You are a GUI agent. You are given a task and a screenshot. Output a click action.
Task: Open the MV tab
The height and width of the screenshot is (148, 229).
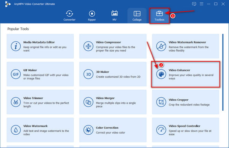(114, 16)
